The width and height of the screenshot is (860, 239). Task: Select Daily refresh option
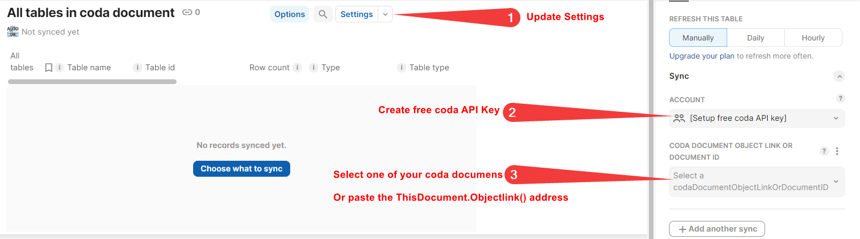(x=755, y=38)
